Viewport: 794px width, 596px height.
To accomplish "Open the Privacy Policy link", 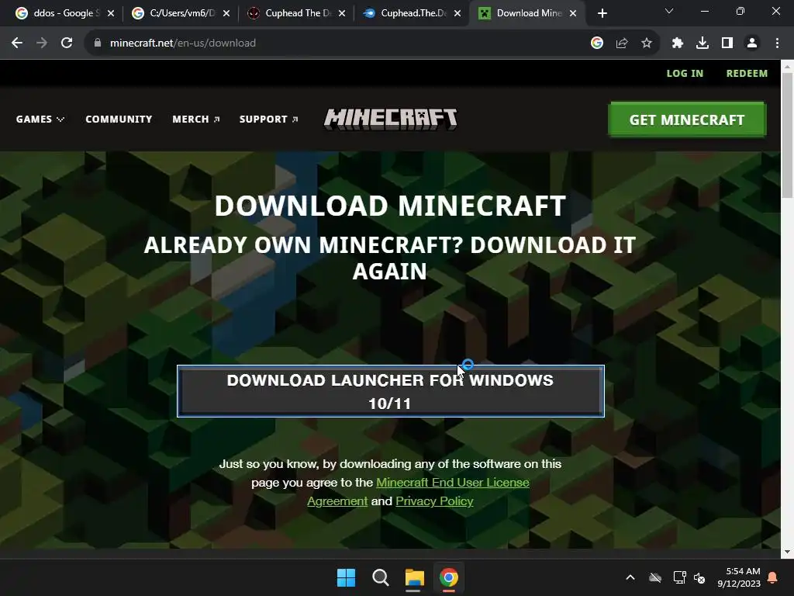I will coord(434,501).
